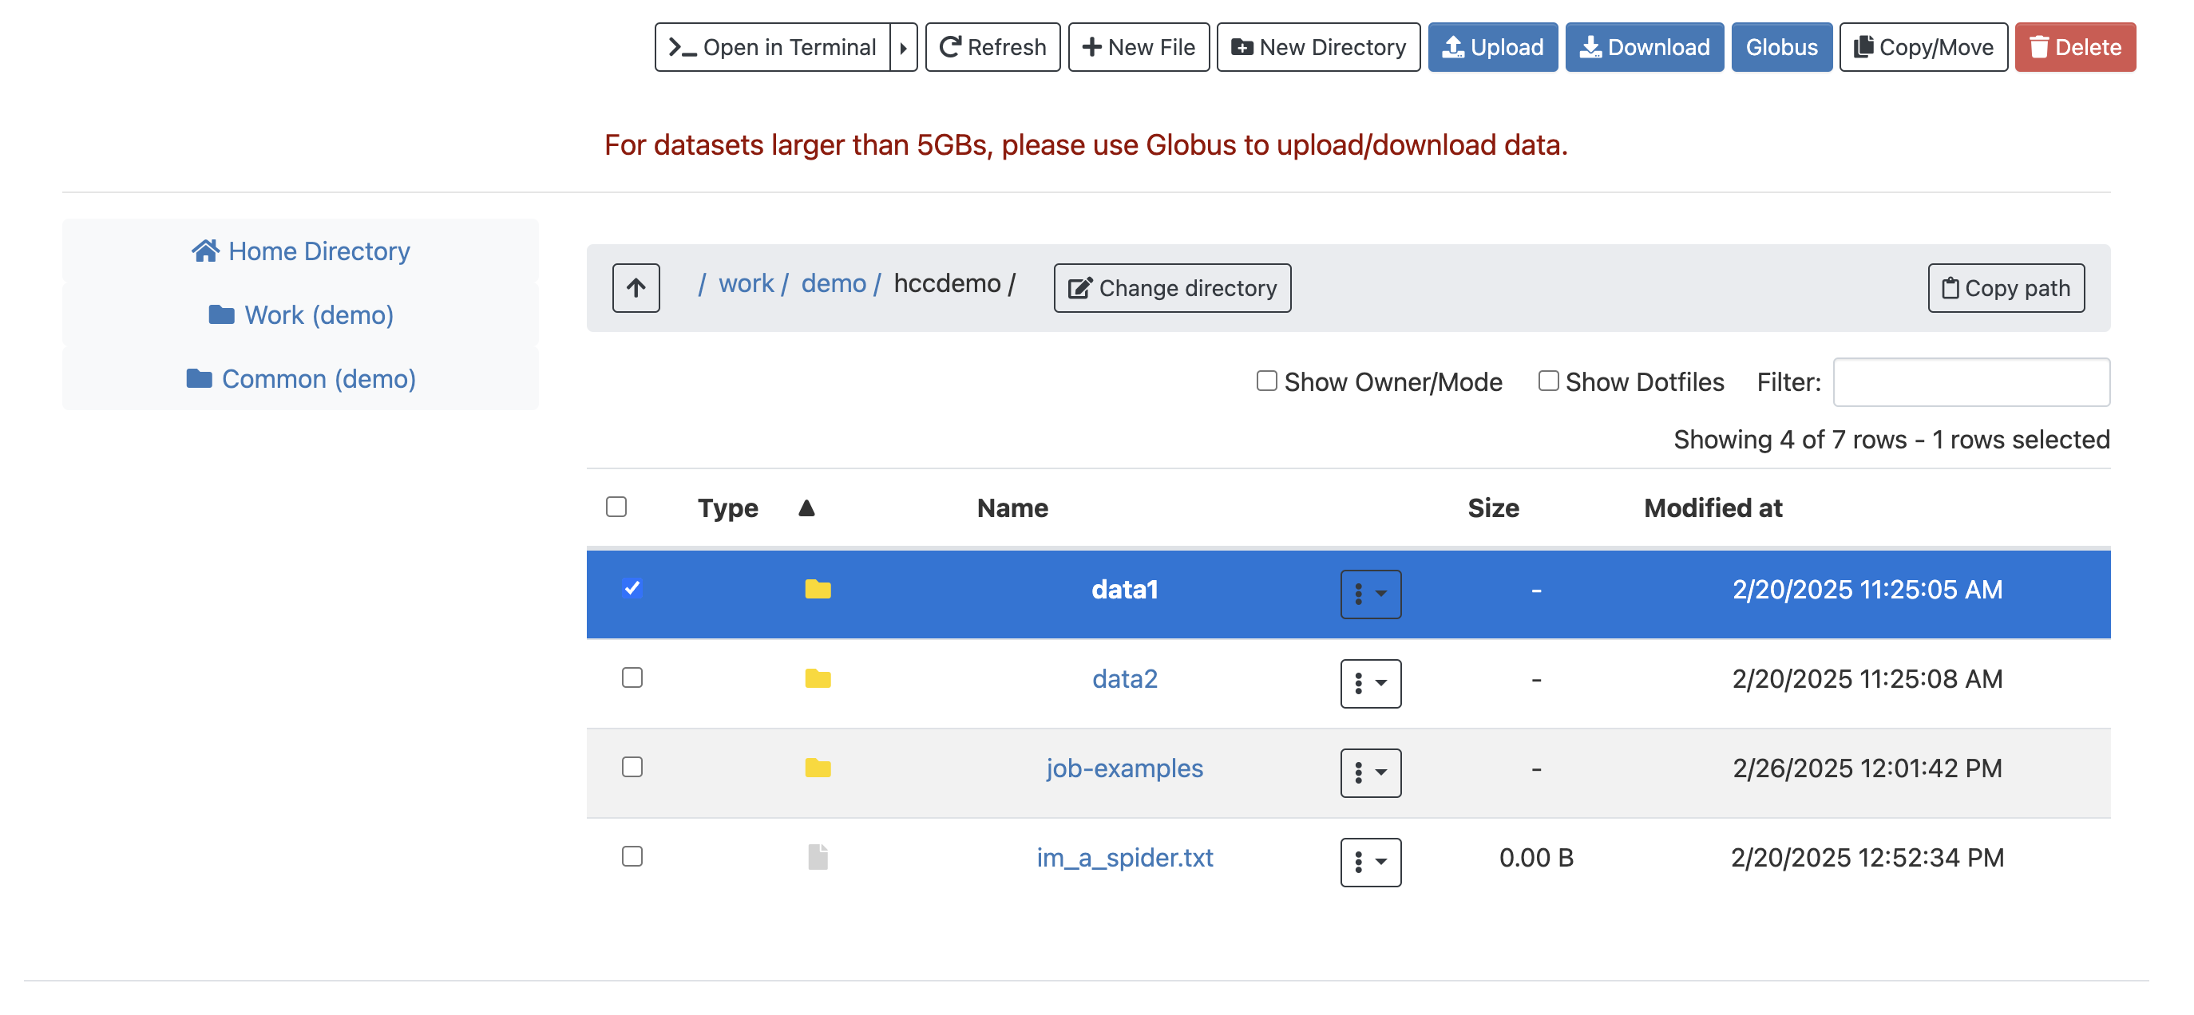Click the New Directory button
Image resolution: width=2194 pixels, height=1015 pixels.
(1317, 47)
